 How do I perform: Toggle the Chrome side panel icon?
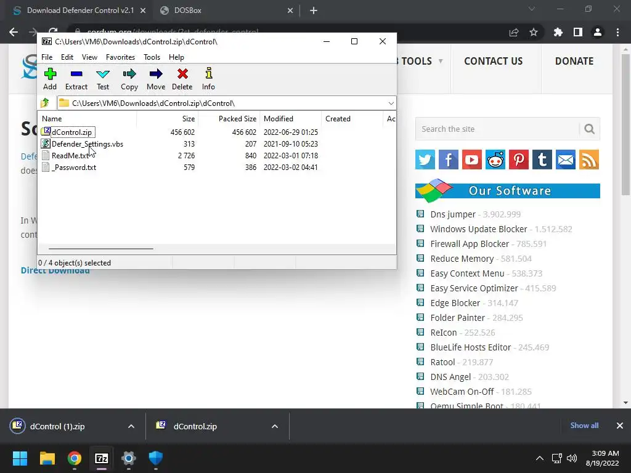point(578,32)
